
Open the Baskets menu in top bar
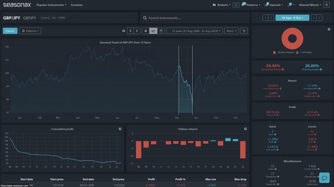[x=220, y=5]
